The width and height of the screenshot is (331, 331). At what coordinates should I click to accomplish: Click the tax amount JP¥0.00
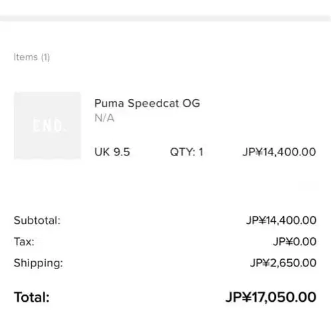coord(294,241)
